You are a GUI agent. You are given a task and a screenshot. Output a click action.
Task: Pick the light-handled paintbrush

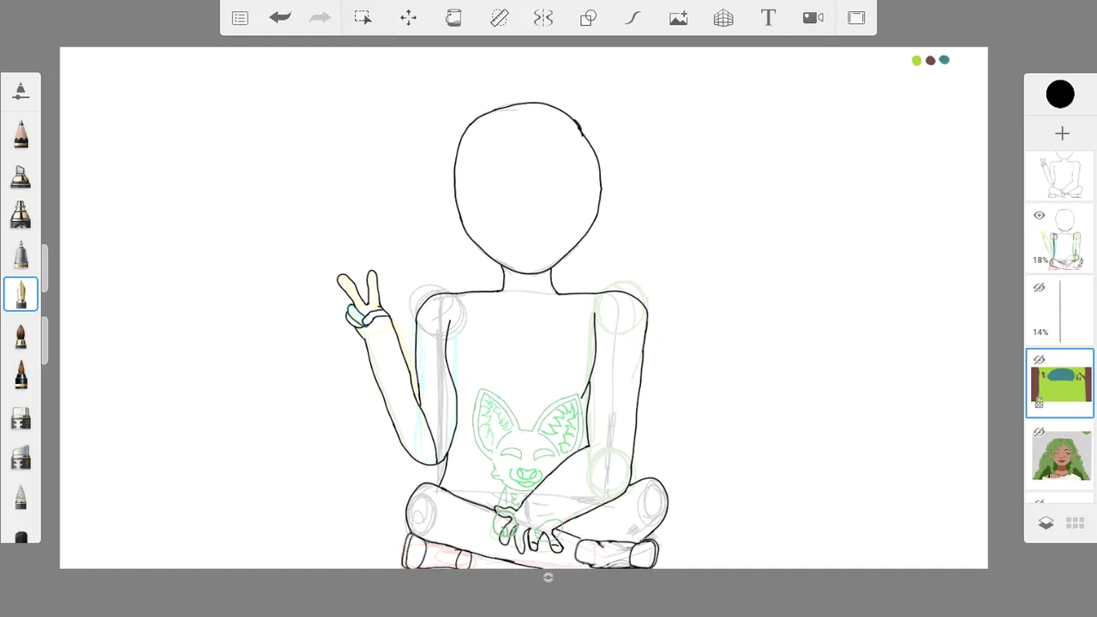[21, 336]
